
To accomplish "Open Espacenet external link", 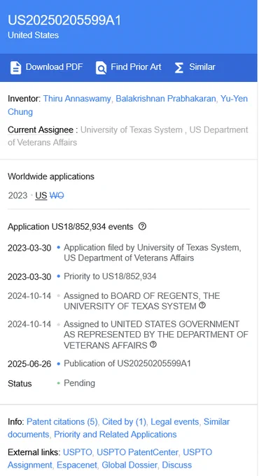I will 77,465.
